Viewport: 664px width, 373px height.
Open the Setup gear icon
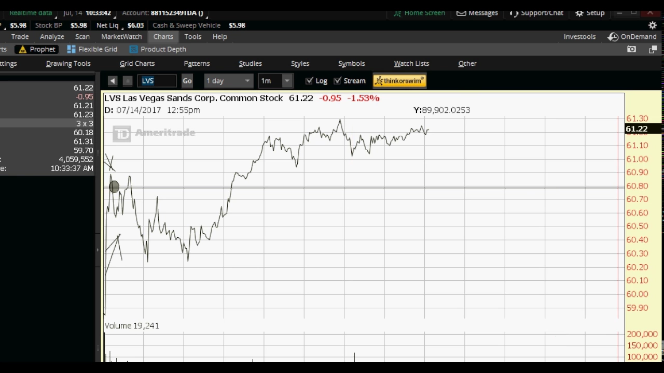(580, 13)
